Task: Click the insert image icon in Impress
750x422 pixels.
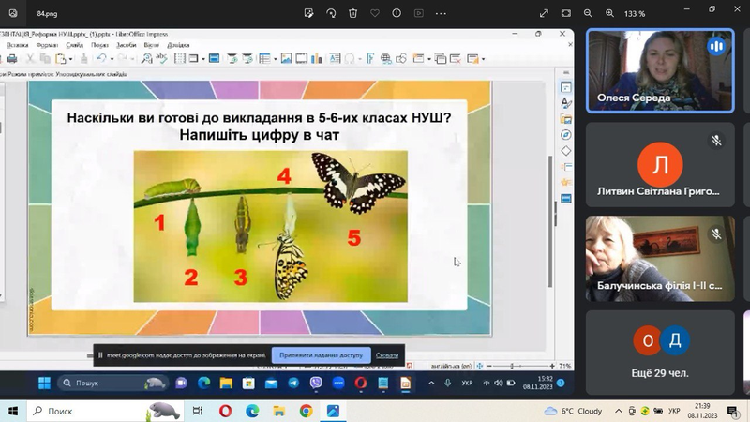Action: pyautogui.click(x=286, y=58)
